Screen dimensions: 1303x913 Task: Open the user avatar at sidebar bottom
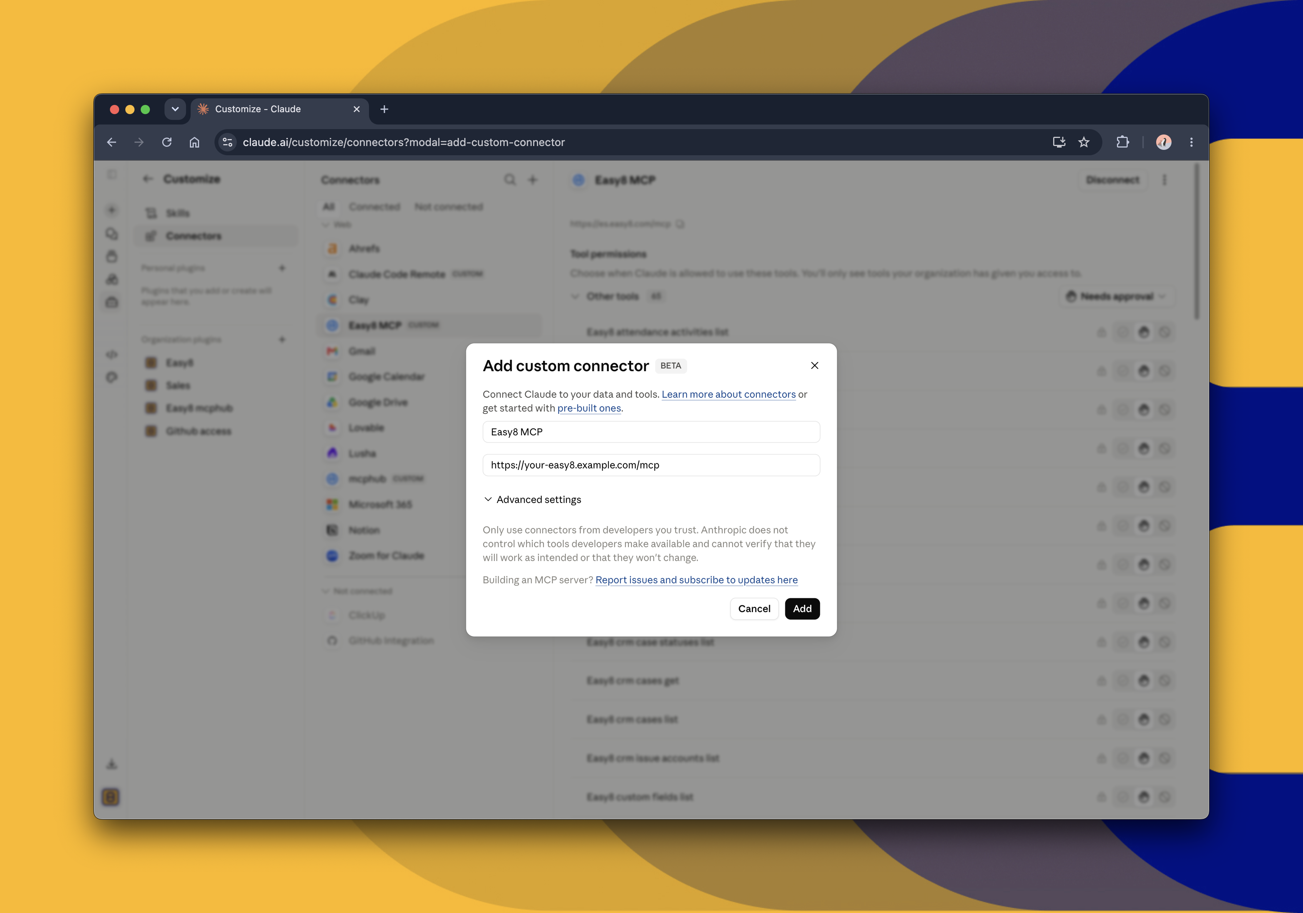(x=111, y=797)
